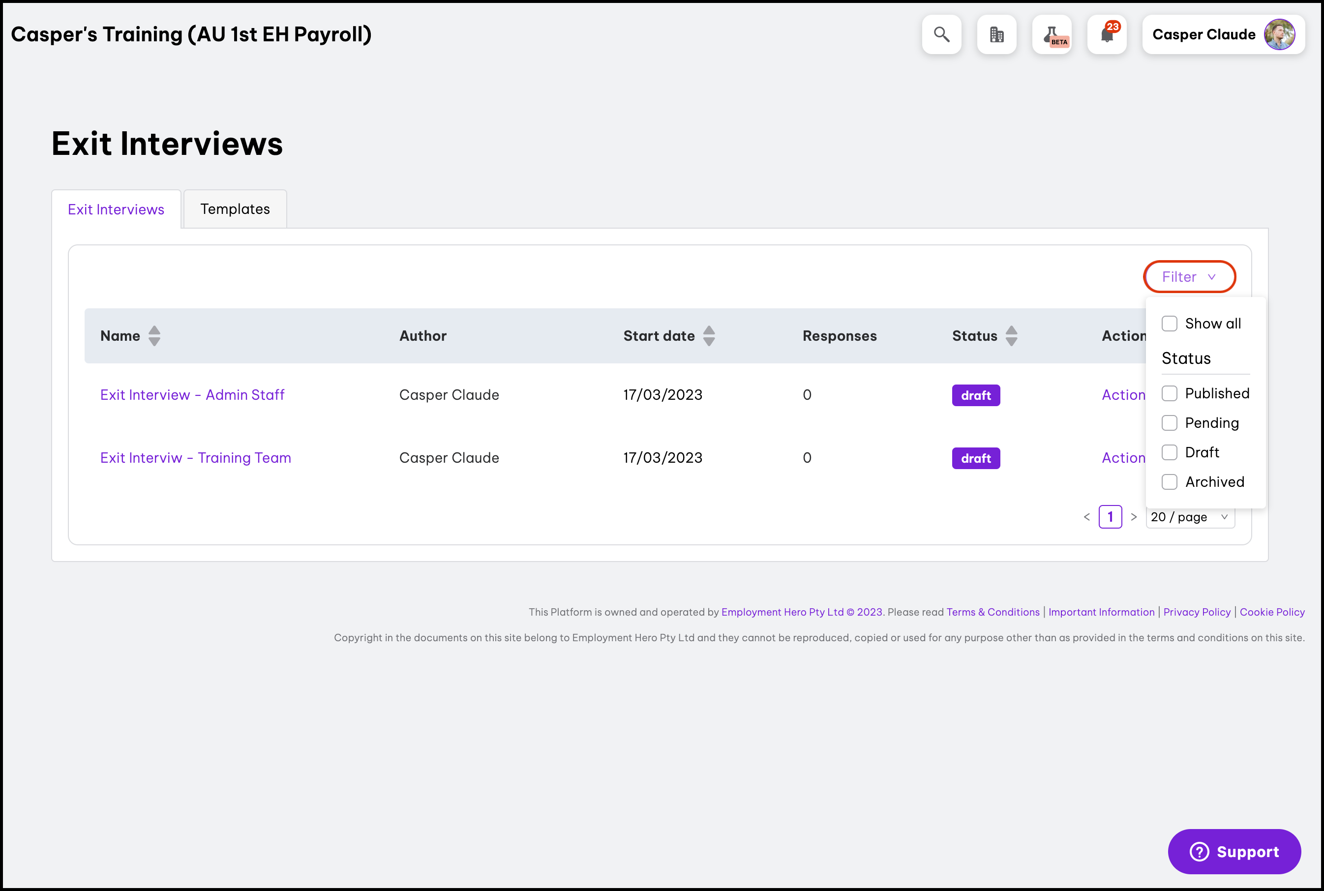Click the organisation building icon

point(996,34)
